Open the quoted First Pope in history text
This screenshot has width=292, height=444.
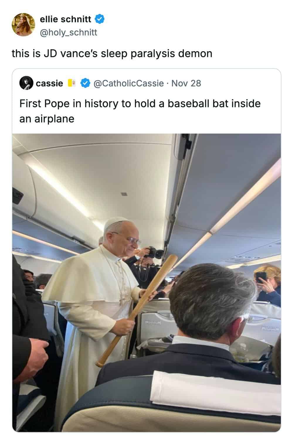coord(140,111)
